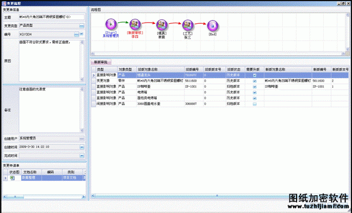Select the SP咖啡壶 cell in 旧版对象名称 column
The height and width of the screenshot is (213, 352).
(x=160, y=87)
